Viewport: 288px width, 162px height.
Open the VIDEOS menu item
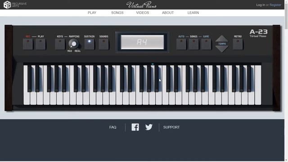[143, 13]
